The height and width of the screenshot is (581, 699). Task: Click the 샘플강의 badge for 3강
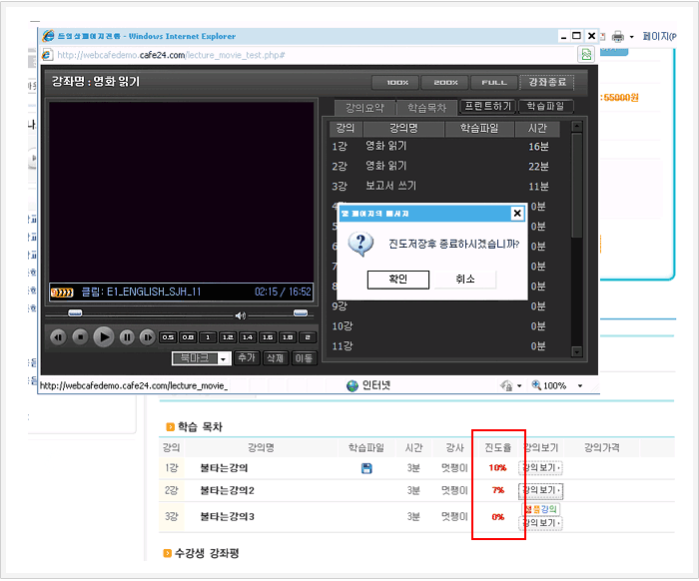tap(541, 509)
